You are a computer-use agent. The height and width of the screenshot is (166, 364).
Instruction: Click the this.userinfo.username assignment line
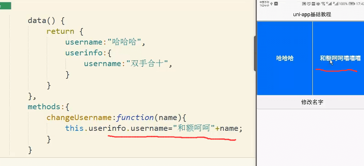click(154, 128)
